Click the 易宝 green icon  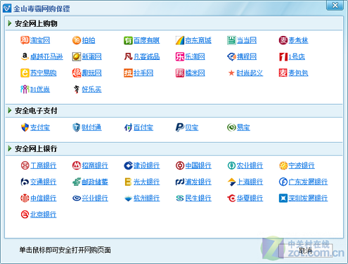point(231,127)
